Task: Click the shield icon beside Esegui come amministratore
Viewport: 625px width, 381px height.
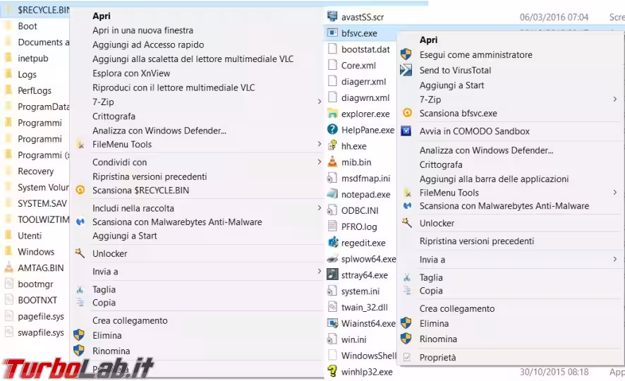Action: click(x=406, y=54)
